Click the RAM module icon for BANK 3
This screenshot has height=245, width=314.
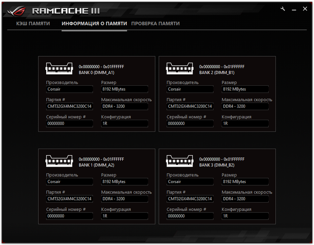tap(179, 161)
